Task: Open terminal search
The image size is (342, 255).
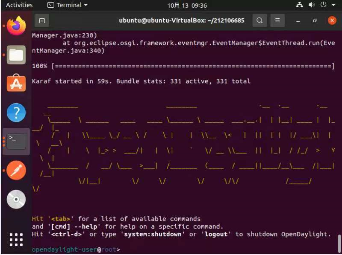Action: (259, 20)
